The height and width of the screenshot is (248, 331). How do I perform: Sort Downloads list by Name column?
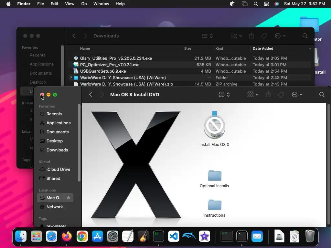click(x=85, y=48)
